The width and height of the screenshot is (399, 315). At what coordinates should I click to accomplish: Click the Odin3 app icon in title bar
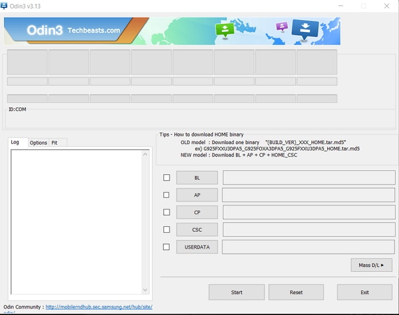point(4,6)
